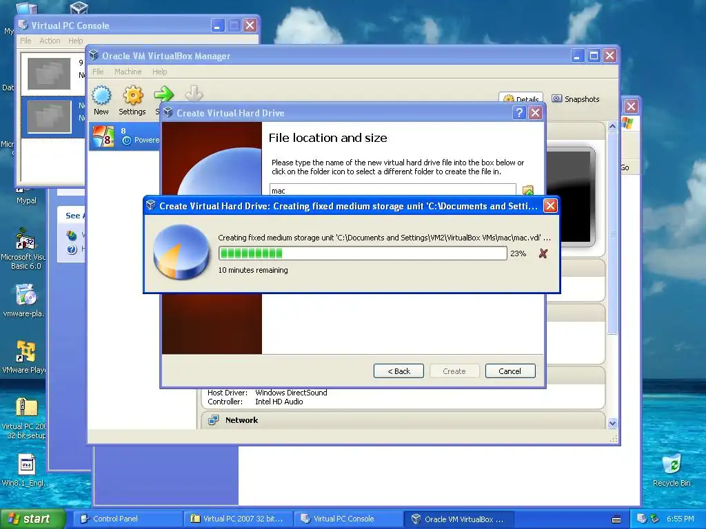Click the keyboard icon in the taskbar
This screenshot has width=706, height=529.
tap(616, 519)
